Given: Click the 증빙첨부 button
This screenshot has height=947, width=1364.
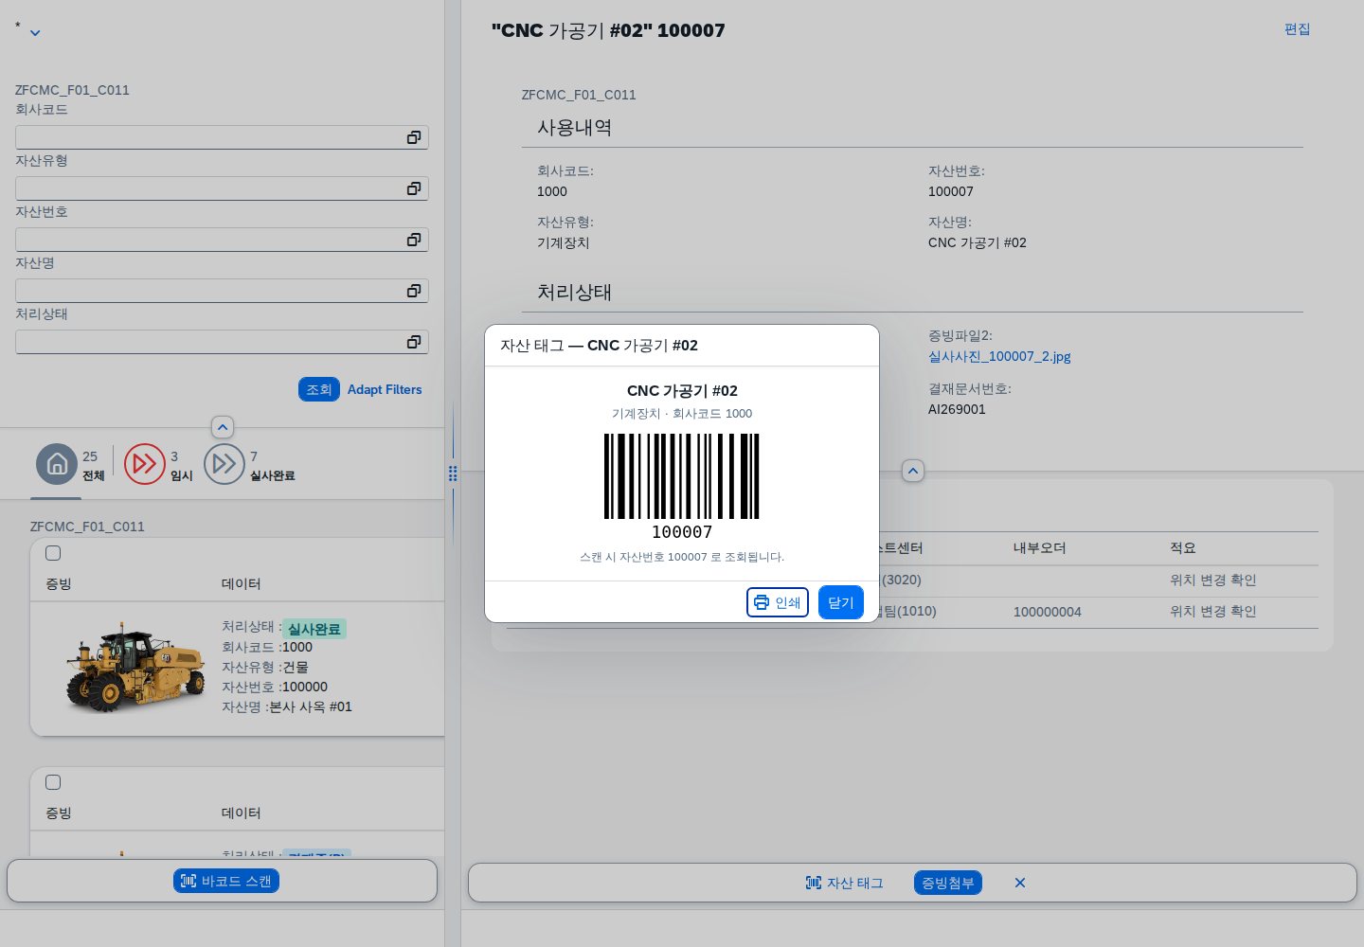Looking at the screenshot, I should 948,883.
